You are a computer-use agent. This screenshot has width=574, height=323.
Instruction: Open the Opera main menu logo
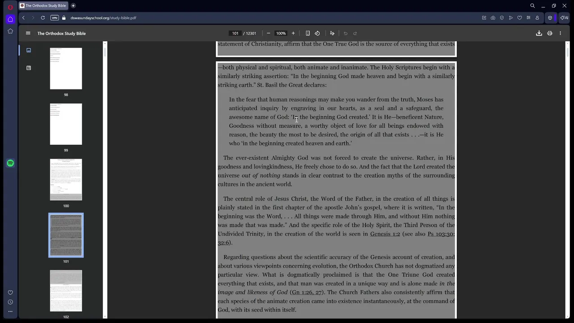pos(10,7)
